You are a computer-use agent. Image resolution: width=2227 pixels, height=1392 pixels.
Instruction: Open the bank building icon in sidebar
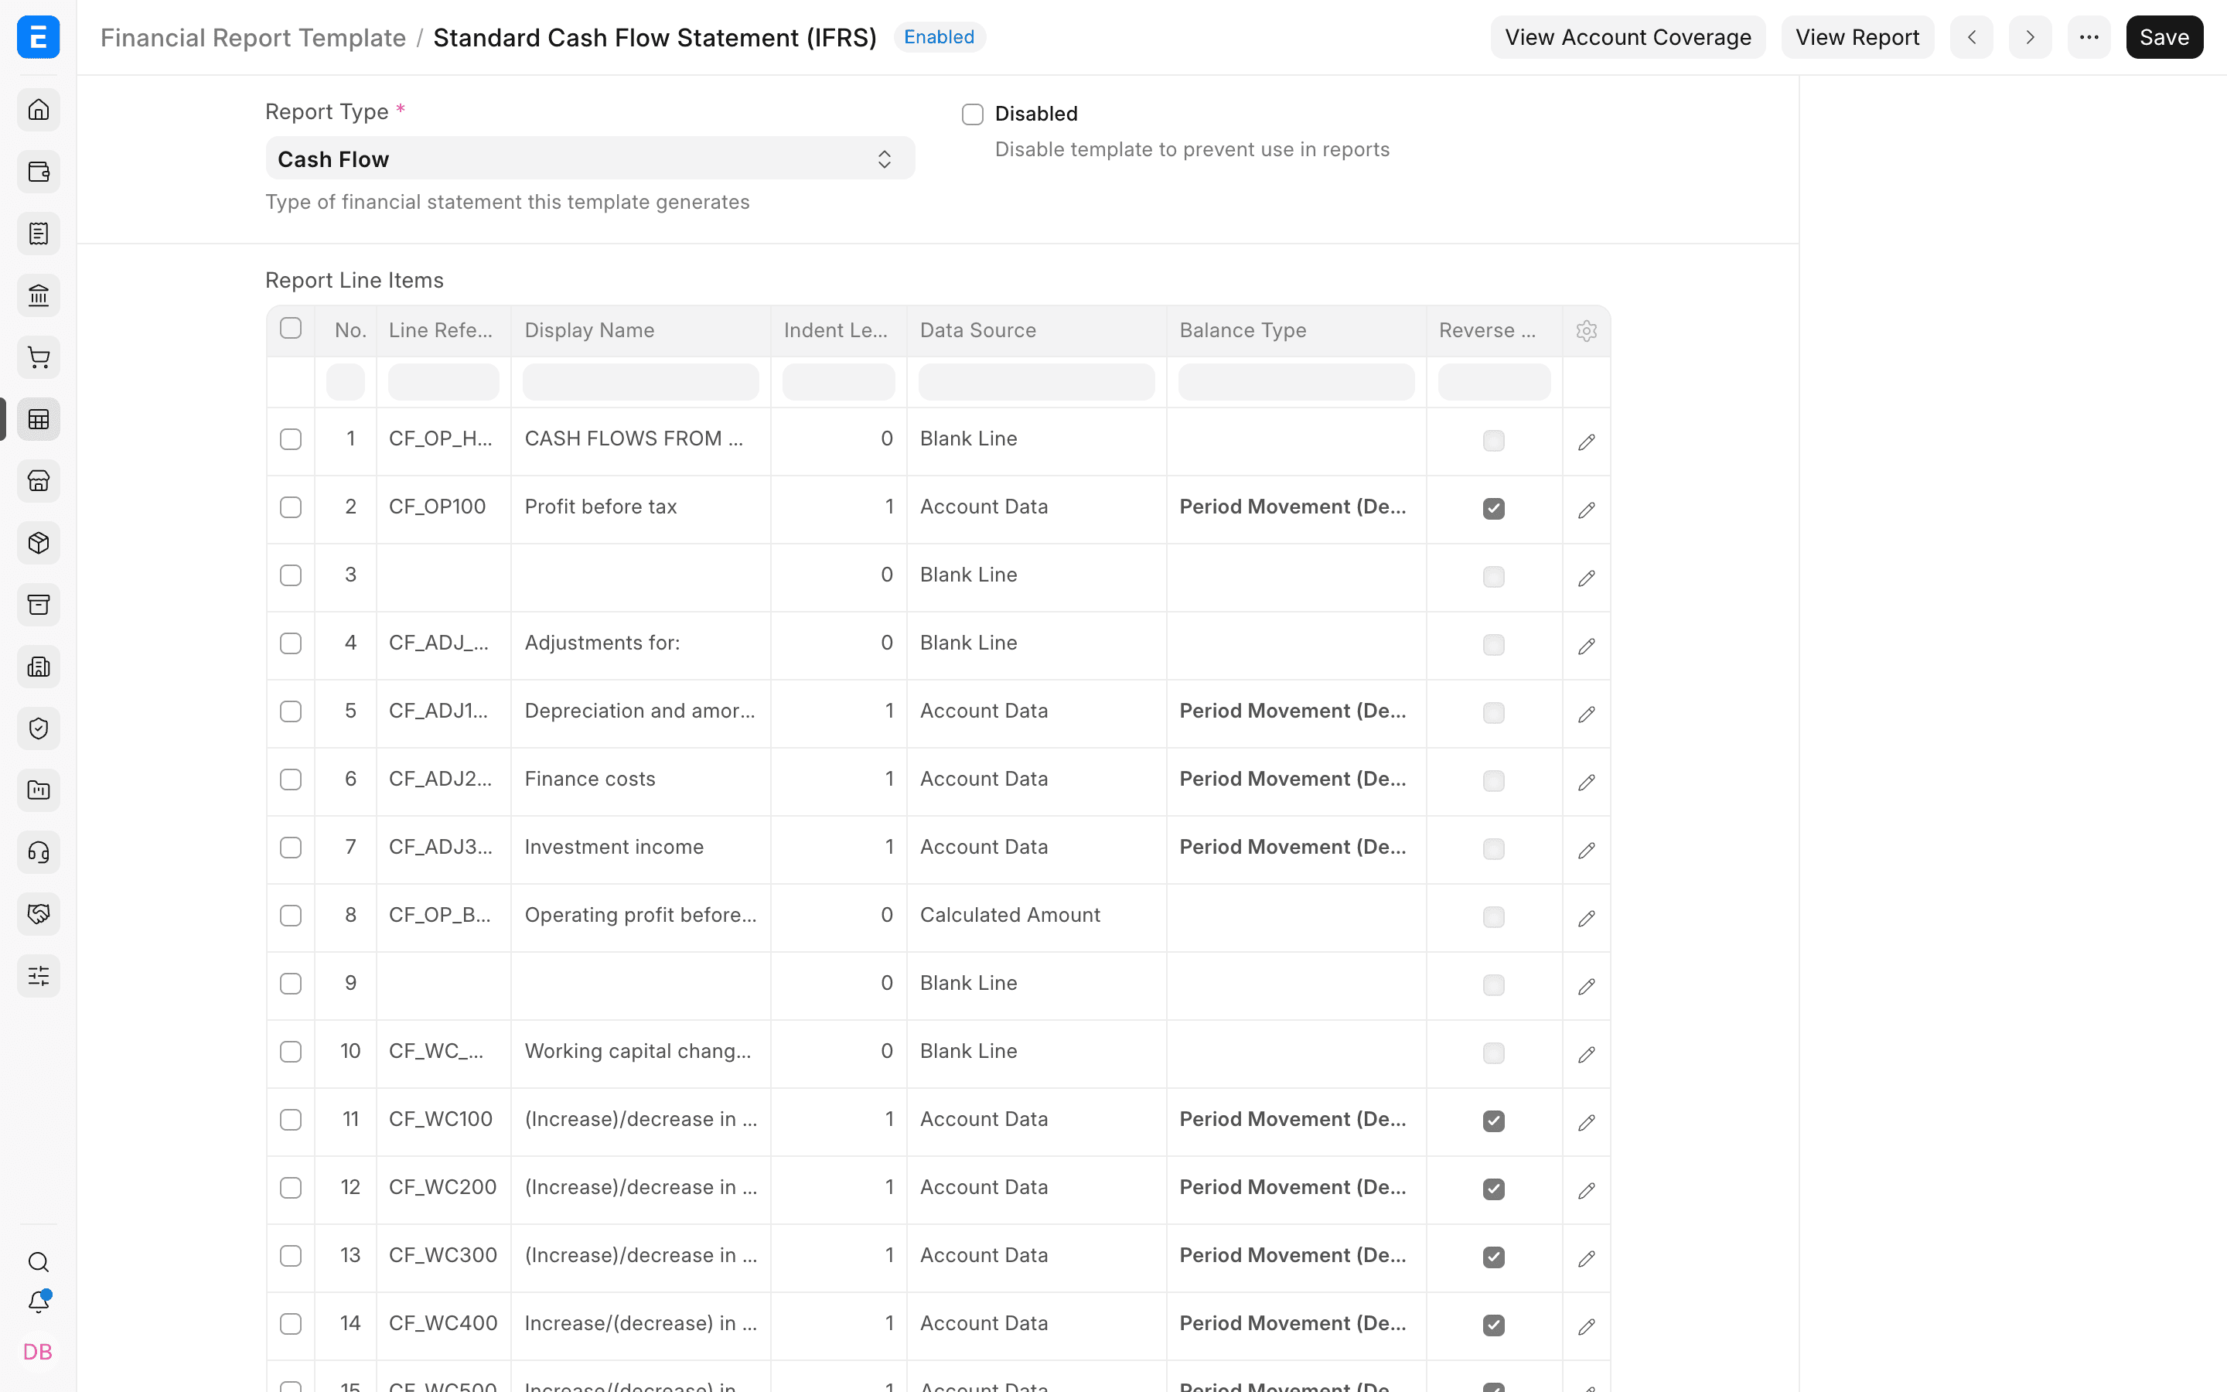[39, 295]
